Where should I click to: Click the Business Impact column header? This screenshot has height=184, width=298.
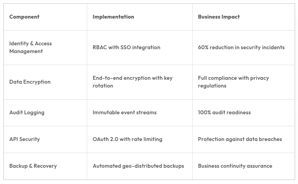click(x=219, y=17)
